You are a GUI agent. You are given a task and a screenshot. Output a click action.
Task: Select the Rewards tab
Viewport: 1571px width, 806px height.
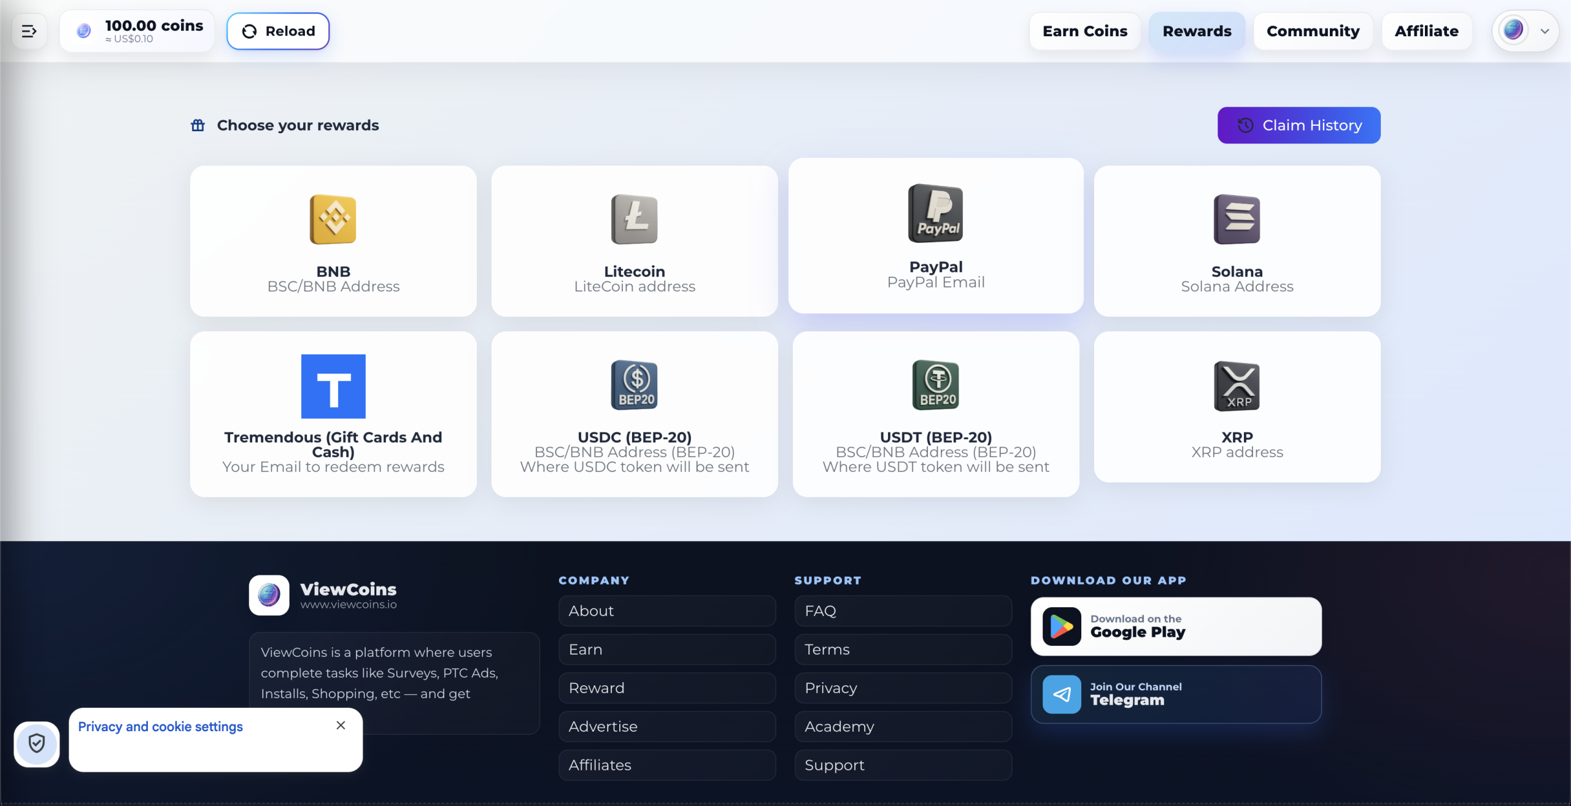pos(1197,31)
